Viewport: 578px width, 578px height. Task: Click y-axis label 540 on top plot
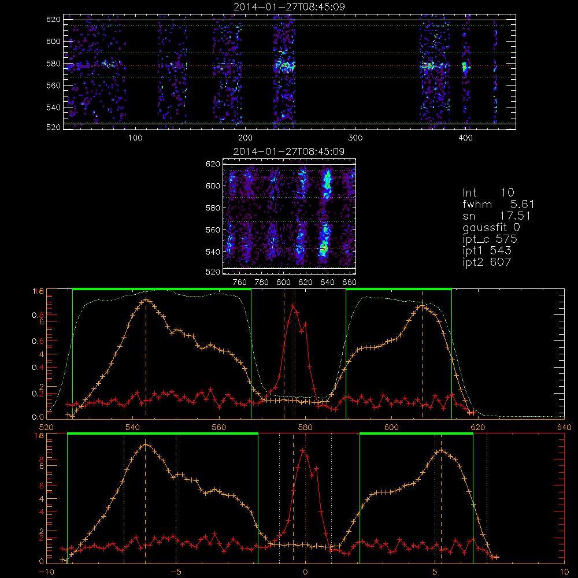(53, 108)
